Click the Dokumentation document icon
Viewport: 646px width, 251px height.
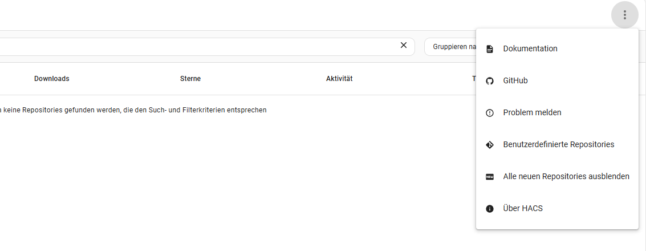coord(489,49)
